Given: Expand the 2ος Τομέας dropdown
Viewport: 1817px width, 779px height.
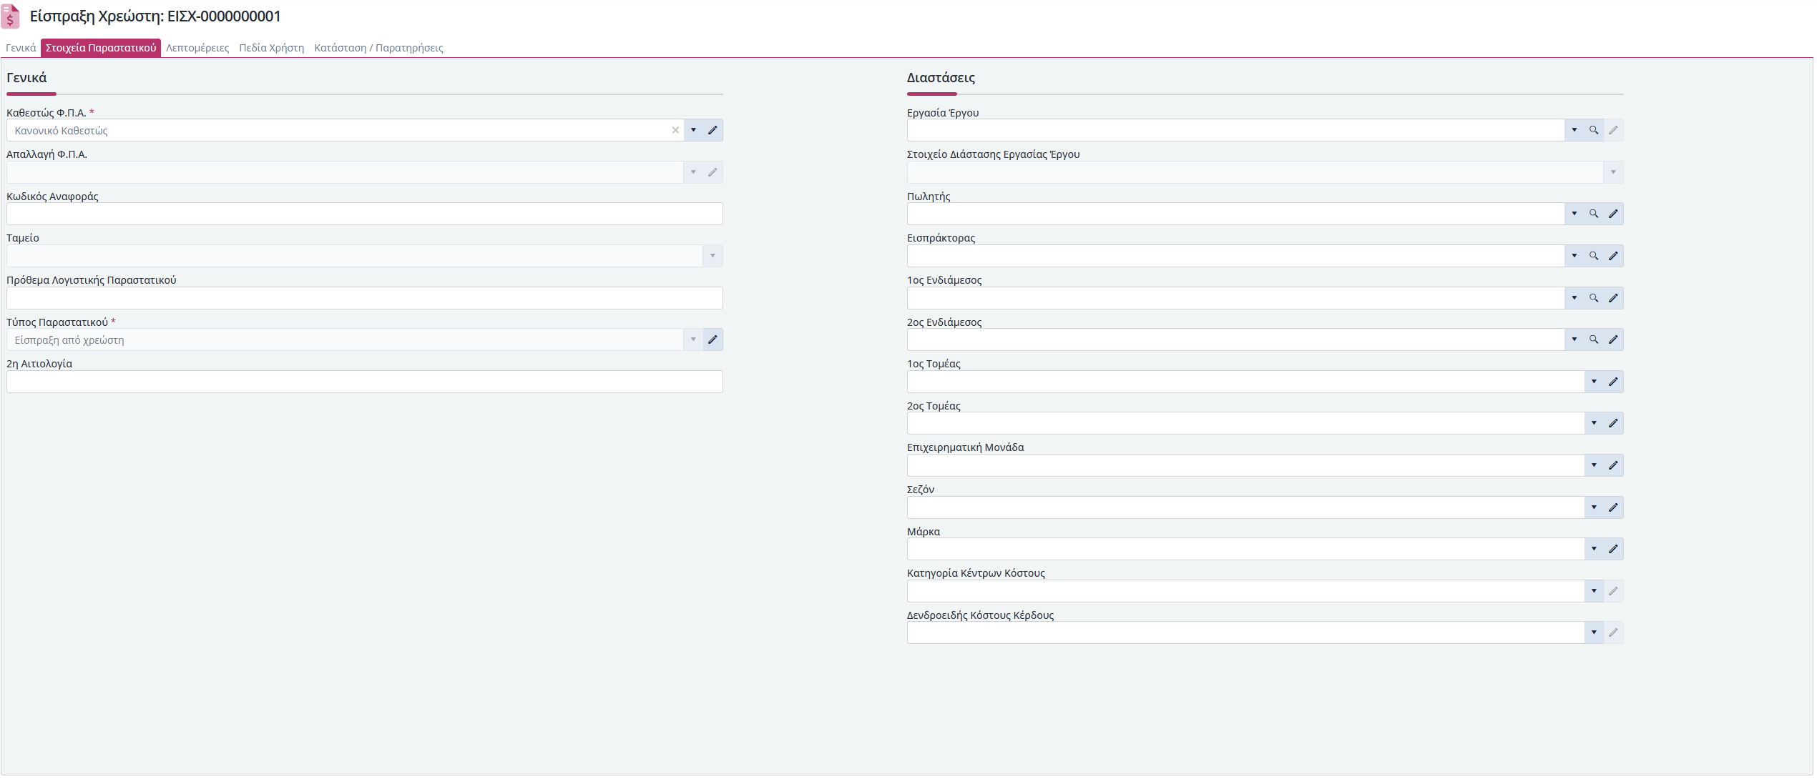Looking at the screenshot, I should point(1594,423).
